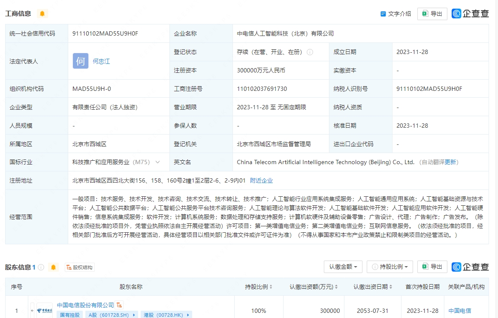
Task: Export shareholder info with the lower 导出 button
Action: pyautogui.click(x=432, y=267)
